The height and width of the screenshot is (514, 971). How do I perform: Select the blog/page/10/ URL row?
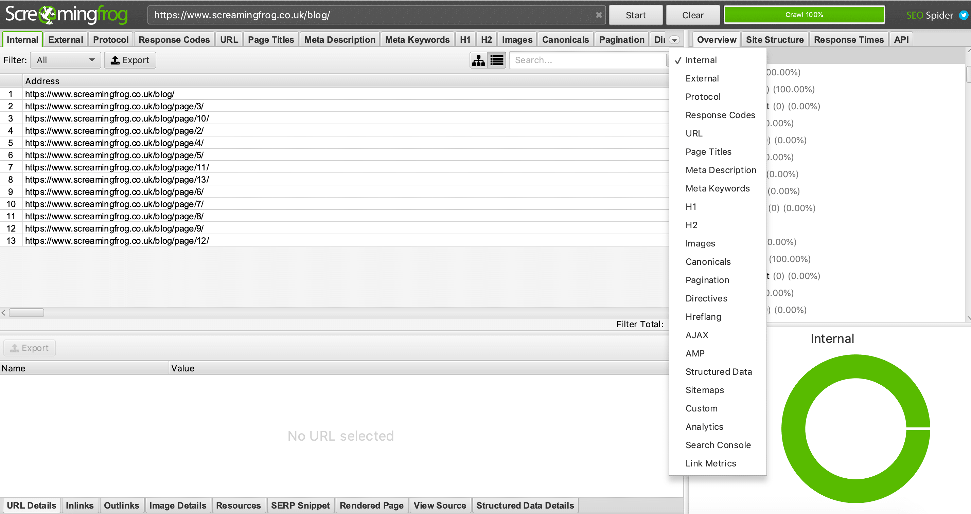[x=117, y=118]
